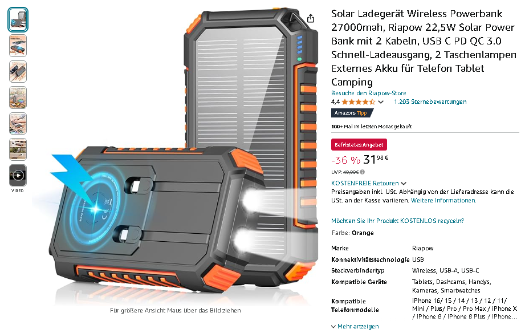Select the first product thumbnail

(18, 20)
